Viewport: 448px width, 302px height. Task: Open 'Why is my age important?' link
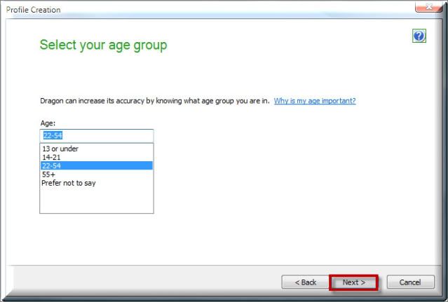(315, 101)
